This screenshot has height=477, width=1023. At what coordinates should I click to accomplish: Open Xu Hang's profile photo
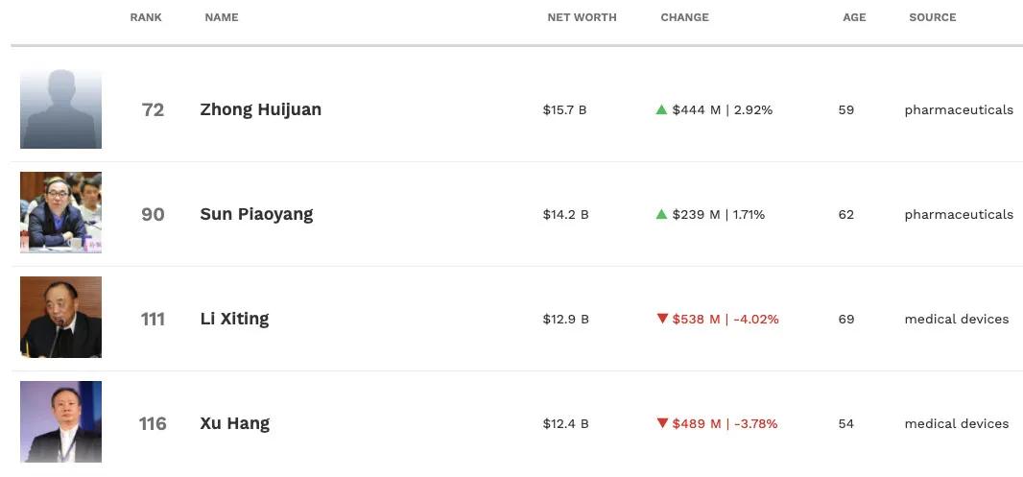60,422
